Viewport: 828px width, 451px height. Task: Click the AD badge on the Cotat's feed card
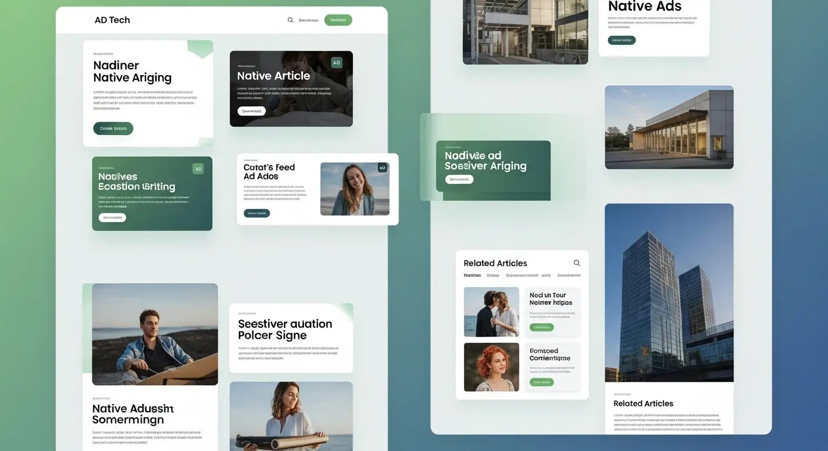point(382,167)
